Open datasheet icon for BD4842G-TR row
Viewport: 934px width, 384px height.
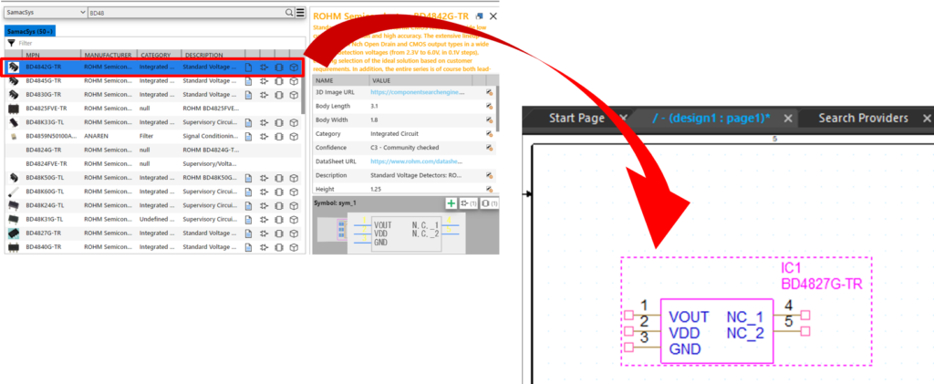click(249, 67)
